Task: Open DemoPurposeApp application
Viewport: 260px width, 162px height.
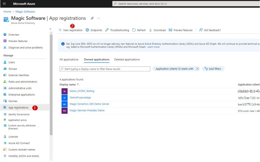Action: click(x=80, y=97)
